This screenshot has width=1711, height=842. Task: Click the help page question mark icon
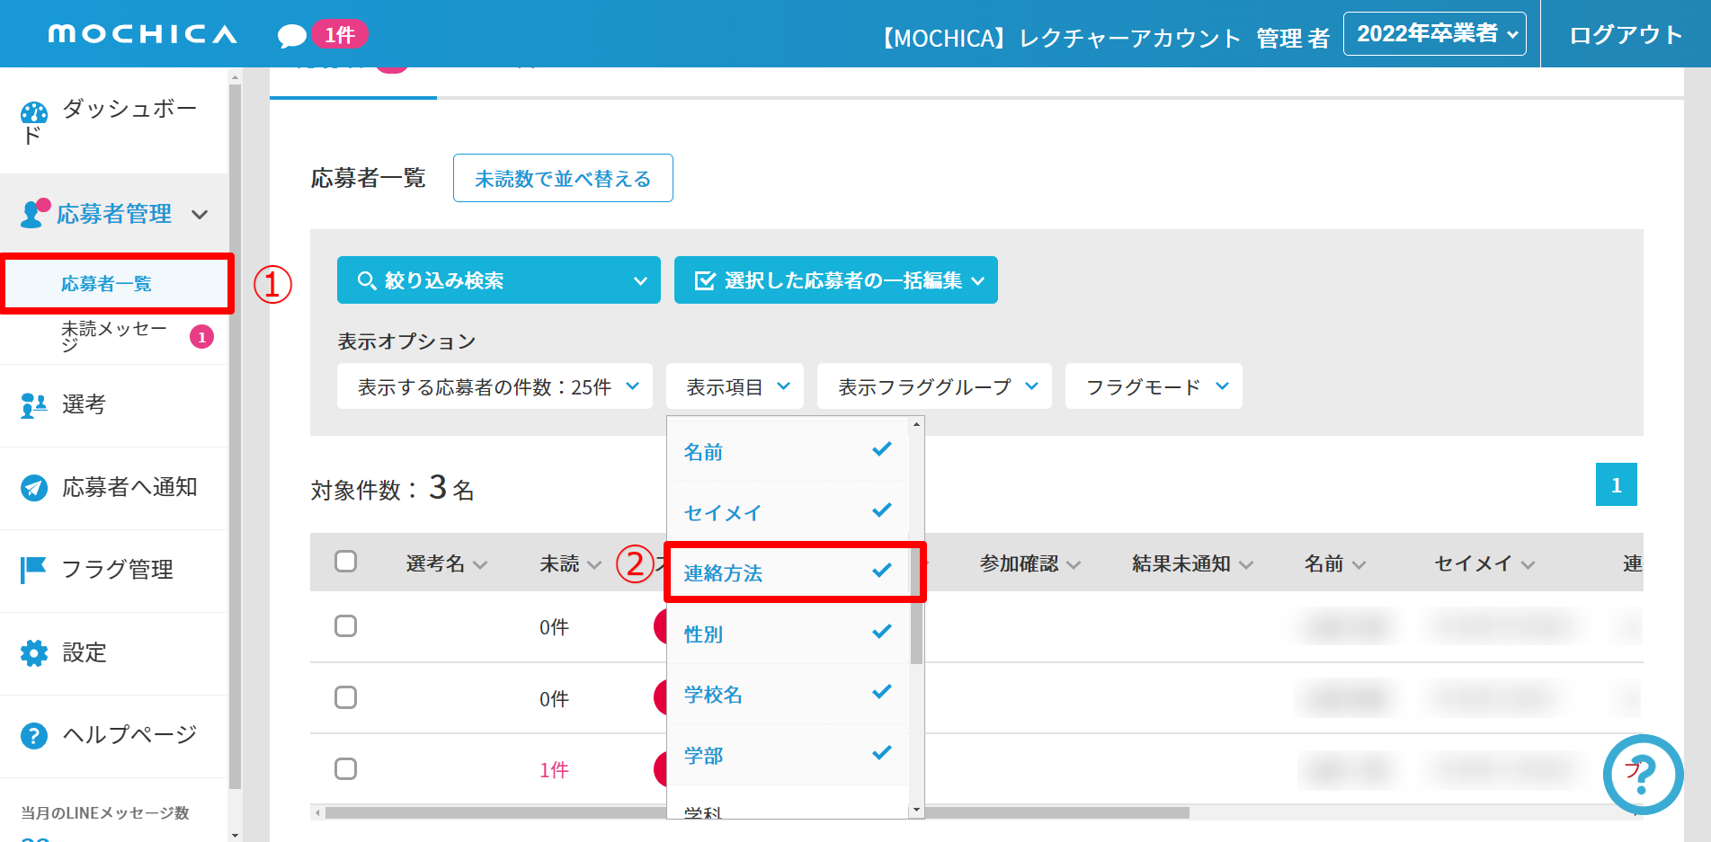(x=34, y=736)
